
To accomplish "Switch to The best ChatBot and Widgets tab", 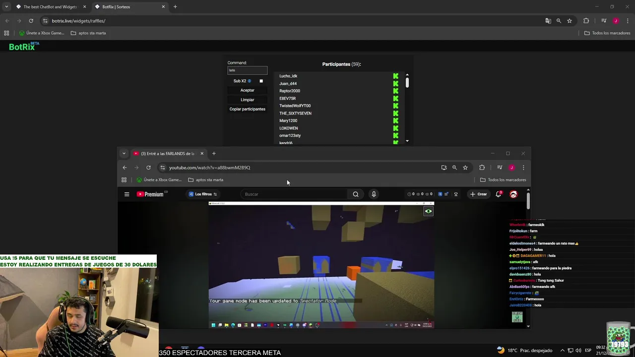I will (x=51, y=7).
